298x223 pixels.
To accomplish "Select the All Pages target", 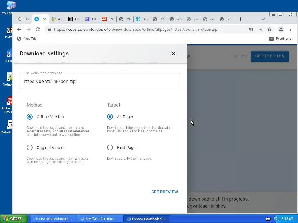I will pos(110,117).
